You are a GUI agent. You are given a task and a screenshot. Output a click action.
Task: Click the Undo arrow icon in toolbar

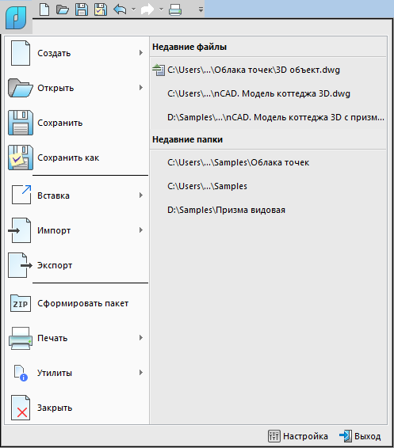pos(120,9)
